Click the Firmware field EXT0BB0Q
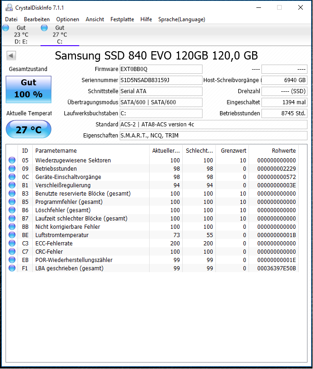313x369 pixels. pyautogui.click(x=161, y=69)
